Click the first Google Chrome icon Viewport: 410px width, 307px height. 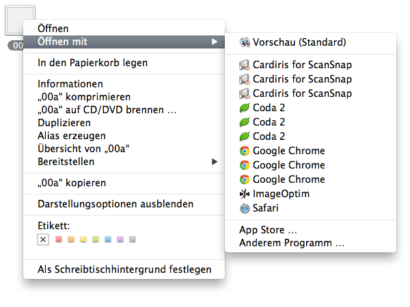245,151
